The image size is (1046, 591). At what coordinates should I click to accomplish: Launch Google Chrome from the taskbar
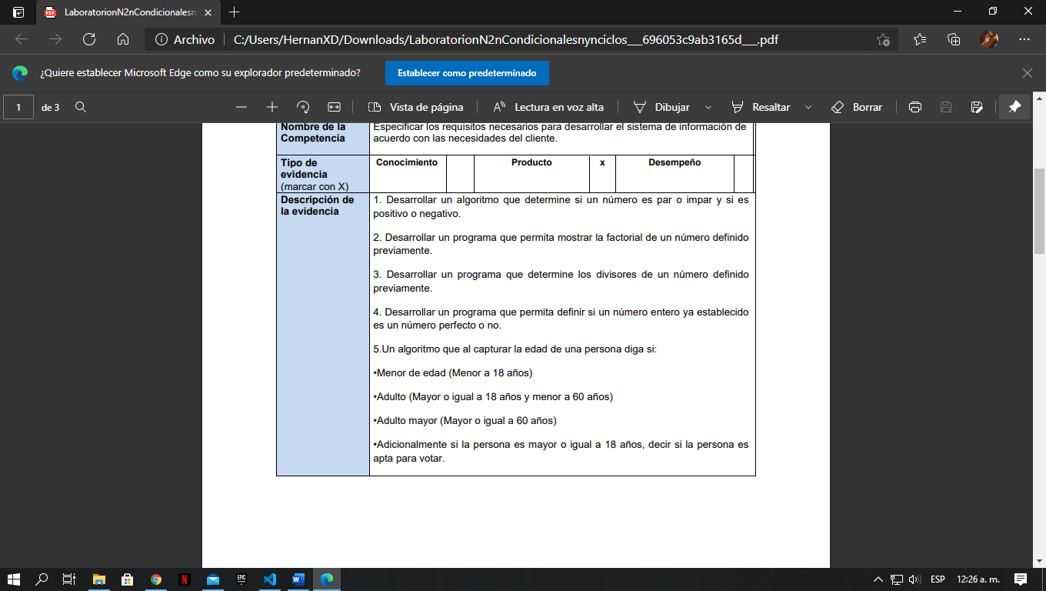(x=156, y=579)
